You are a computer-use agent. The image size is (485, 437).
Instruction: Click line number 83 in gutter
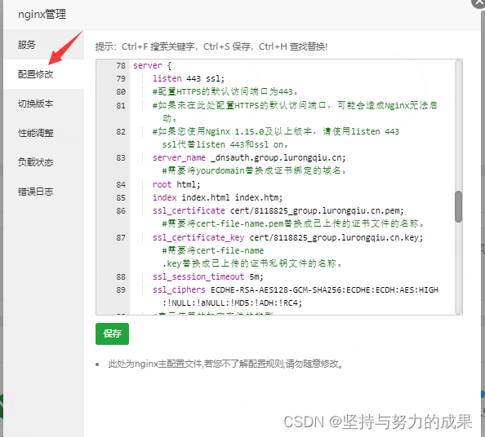[x=121, y=158]
